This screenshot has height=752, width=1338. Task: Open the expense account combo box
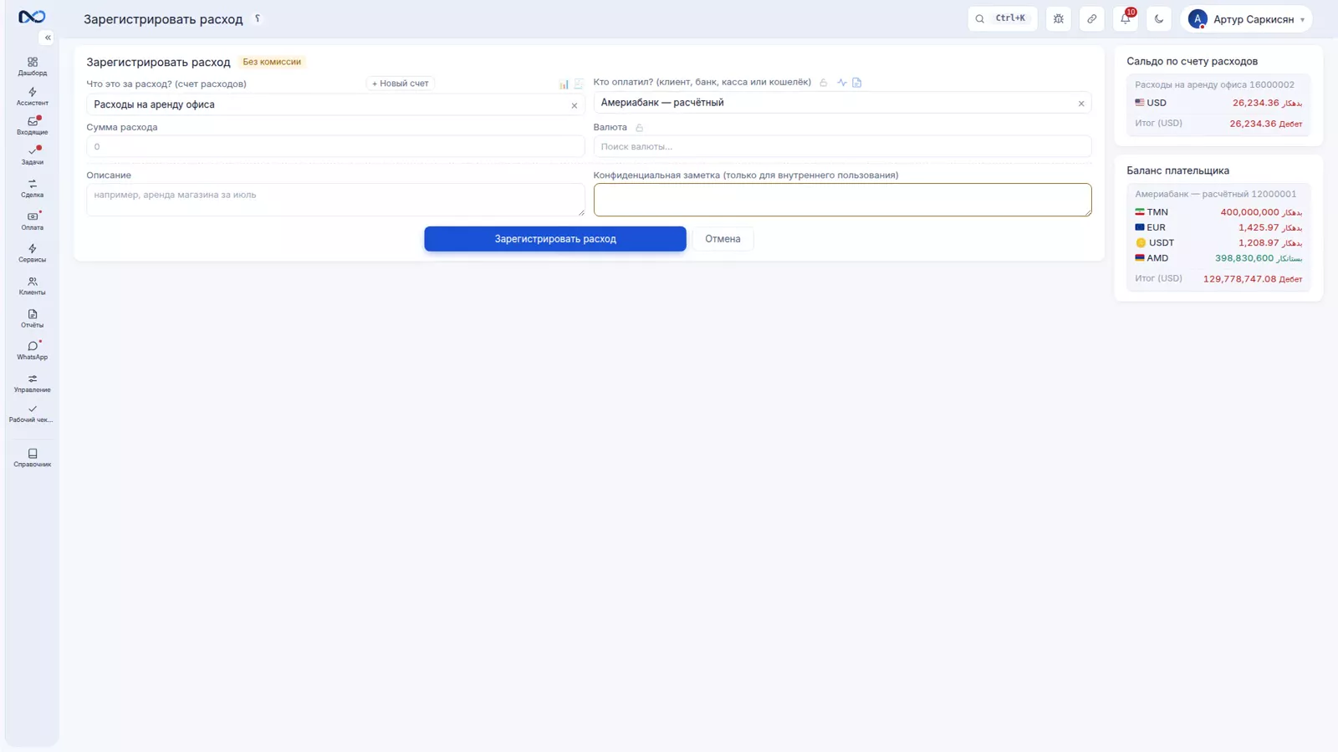coord(335,104)
